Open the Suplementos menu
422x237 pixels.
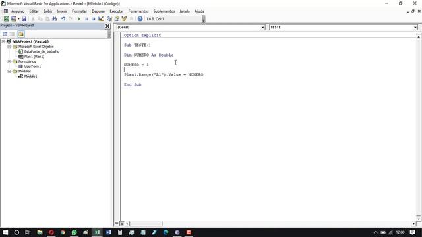point(164,11)
